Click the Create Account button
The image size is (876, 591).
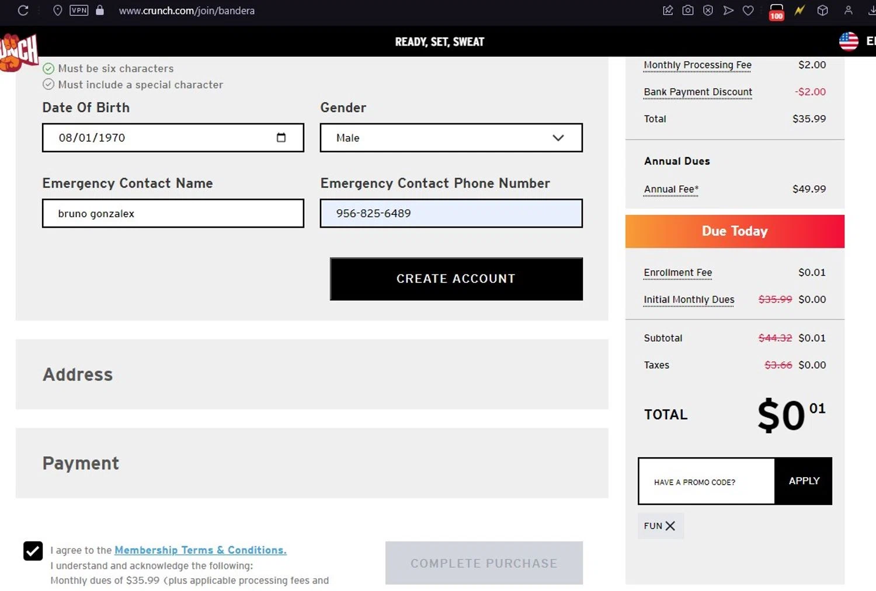pyautogui.click(x=456, y=279)
